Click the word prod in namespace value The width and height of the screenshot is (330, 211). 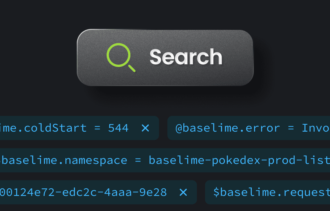coord(279,160)
